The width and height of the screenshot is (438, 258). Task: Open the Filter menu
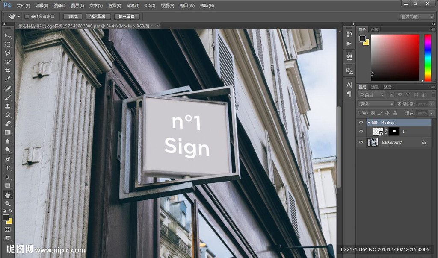(133, 6)
